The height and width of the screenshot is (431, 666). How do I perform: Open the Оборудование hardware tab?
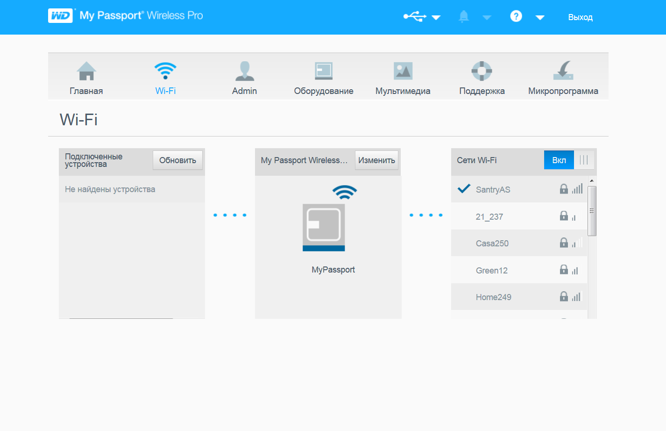(x=324, y=78)
